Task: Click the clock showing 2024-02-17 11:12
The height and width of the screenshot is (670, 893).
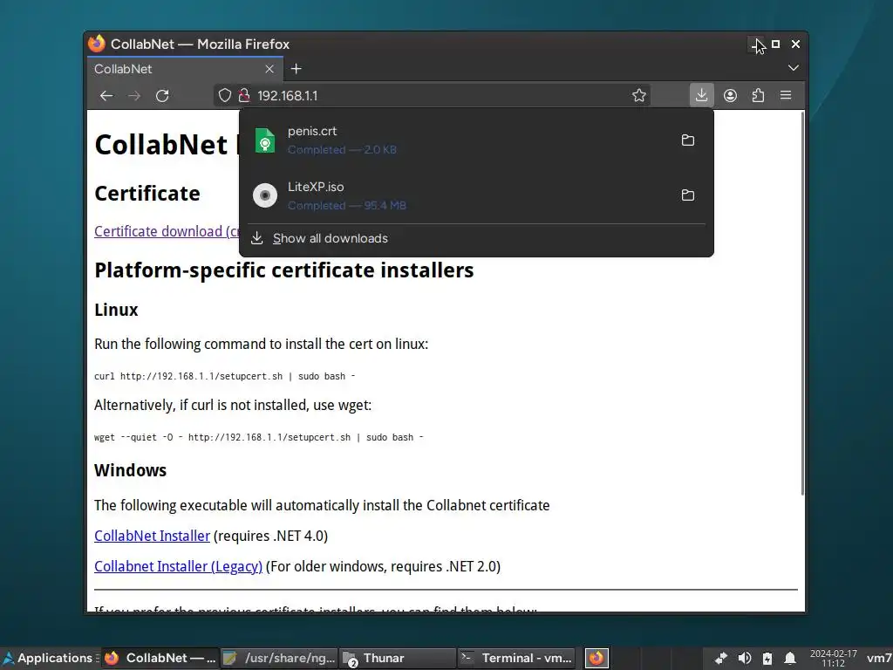Action: click(833, 658)
